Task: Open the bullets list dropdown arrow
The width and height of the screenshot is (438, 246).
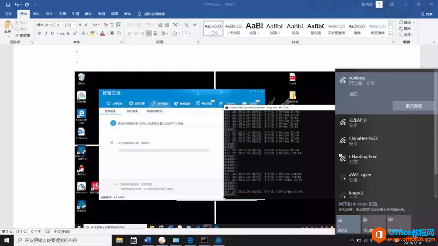Action: 134,25
